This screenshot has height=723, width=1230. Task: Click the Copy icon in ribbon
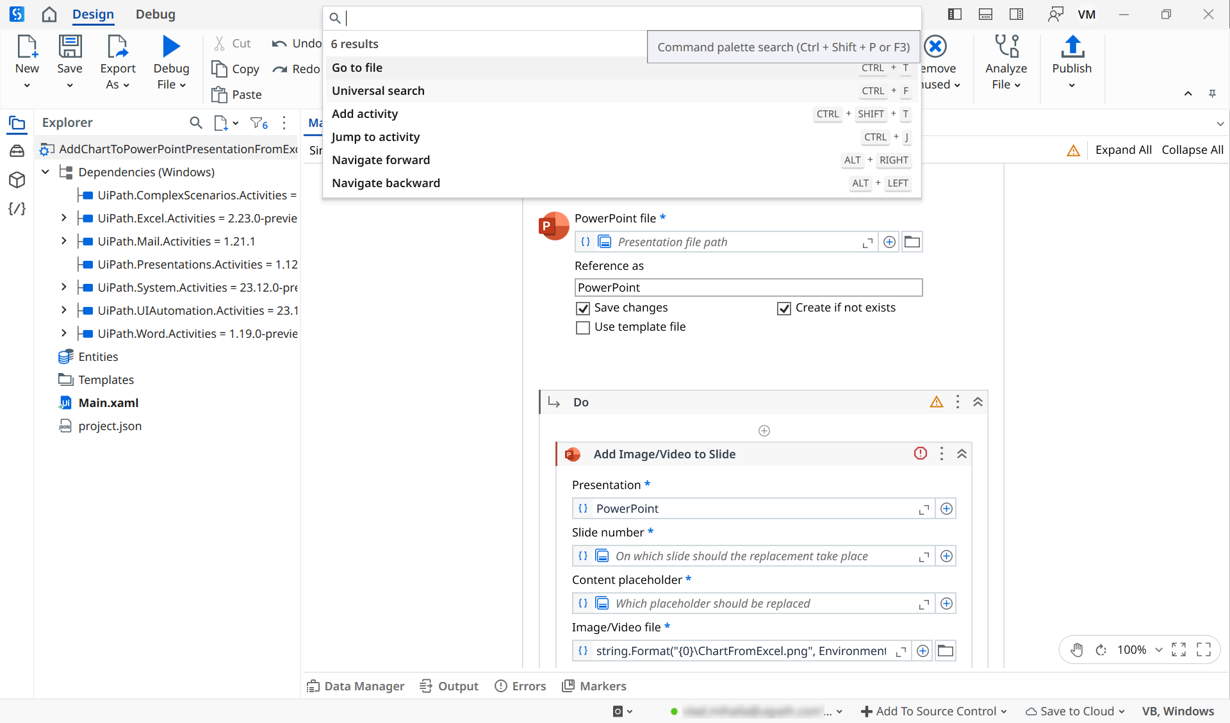219,69
